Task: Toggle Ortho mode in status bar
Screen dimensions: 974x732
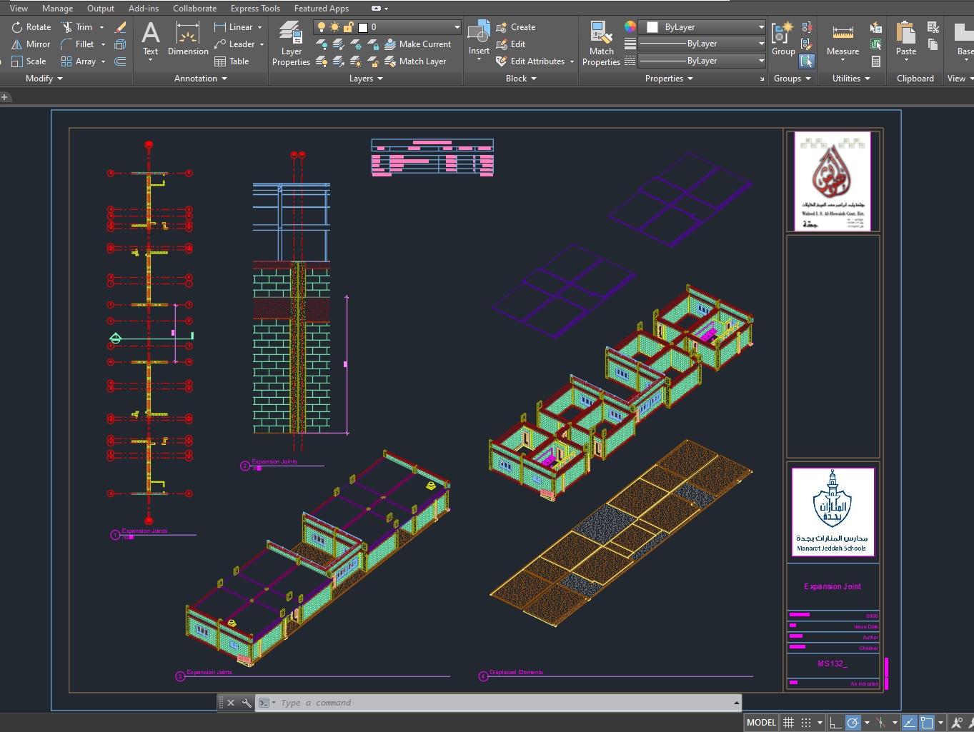Action: point(835,723)
